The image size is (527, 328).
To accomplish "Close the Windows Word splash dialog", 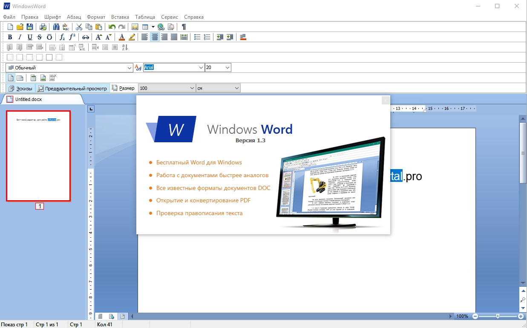I will click(x=386, y=100).
